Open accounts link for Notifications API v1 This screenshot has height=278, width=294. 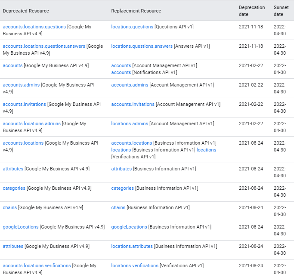[121, 72]
